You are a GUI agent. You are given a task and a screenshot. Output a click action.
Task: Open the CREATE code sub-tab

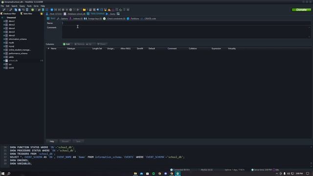point(148,19)
